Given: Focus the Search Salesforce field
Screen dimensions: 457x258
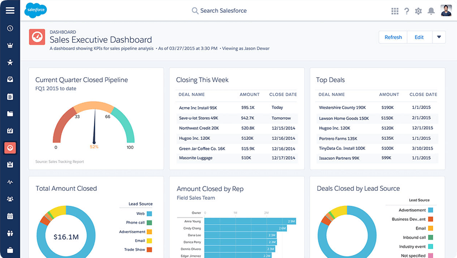Looking at the screenshot, I should 219,11.
